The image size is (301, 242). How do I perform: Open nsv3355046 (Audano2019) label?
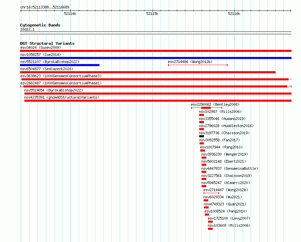[x=222, y=119]
